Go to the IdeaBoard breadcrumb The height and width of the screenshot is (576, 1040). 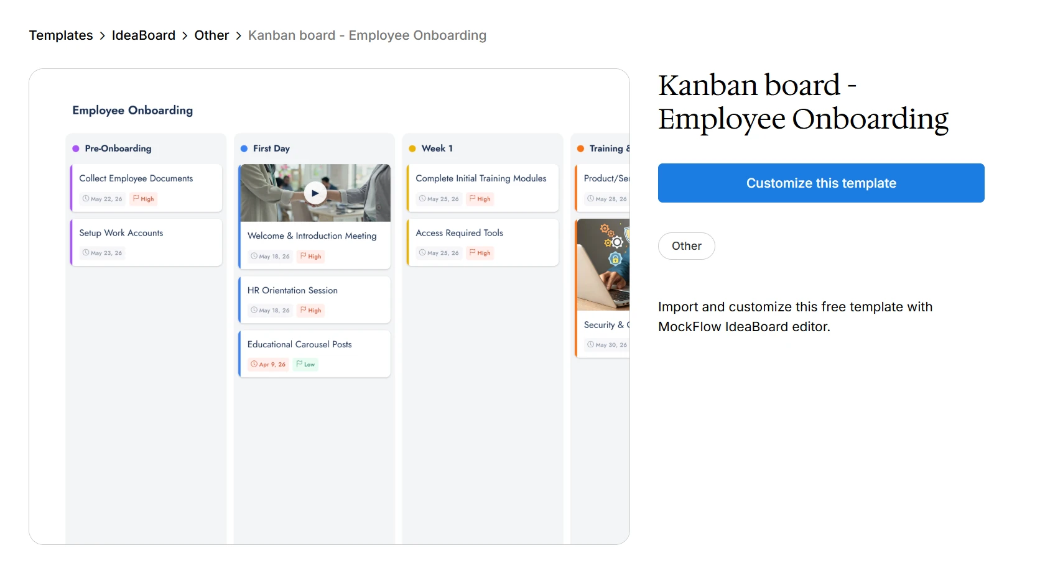coord(144,35)
